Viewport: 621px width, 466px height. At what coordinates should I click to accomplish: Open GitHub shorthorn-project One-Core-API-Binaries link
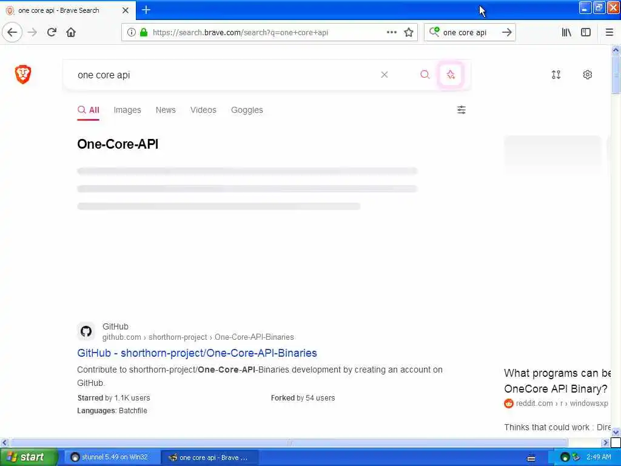click(x=197, y=353)
